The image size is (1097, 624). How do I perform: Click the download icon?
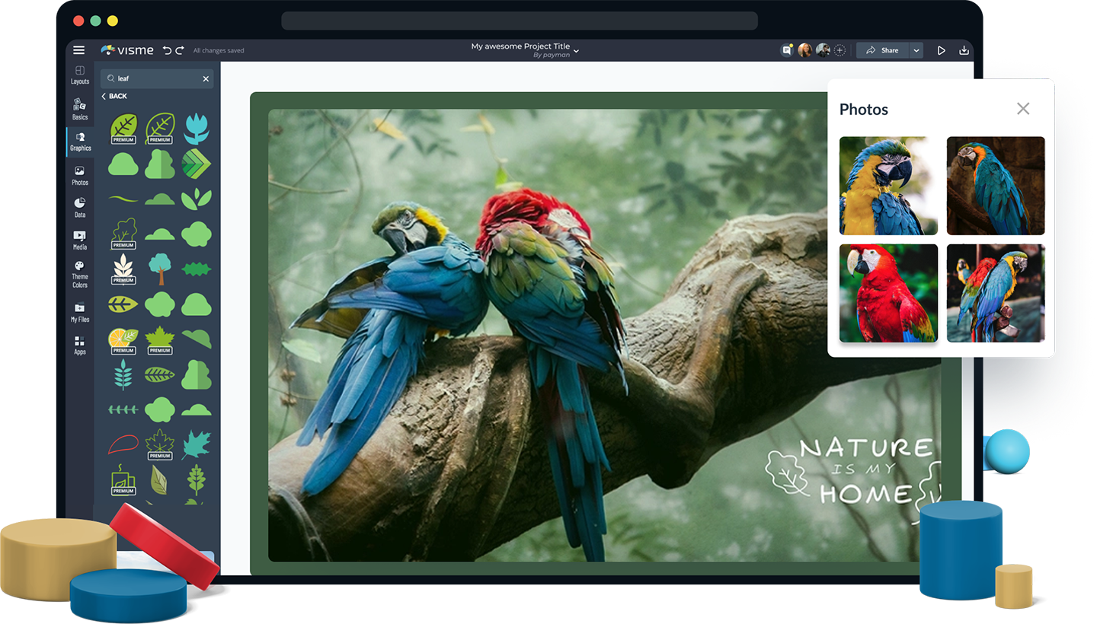tap(964, 50)
